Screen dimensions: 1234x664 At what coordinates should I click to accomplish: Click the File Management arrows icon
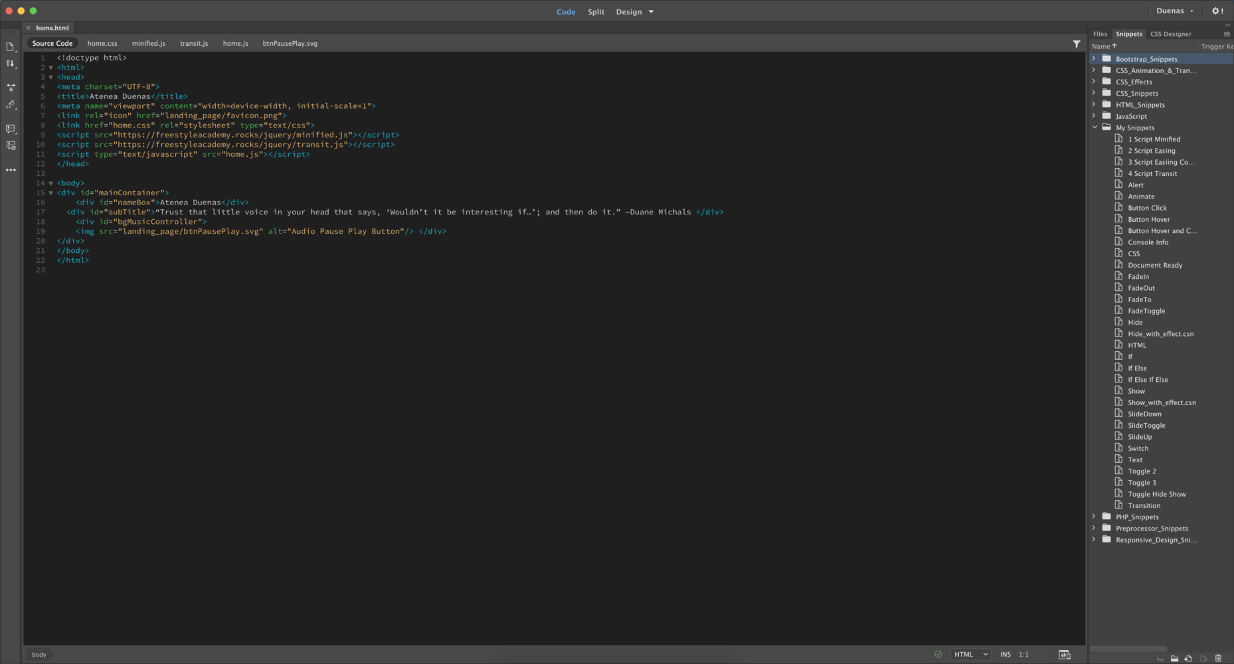pos(10,64)
